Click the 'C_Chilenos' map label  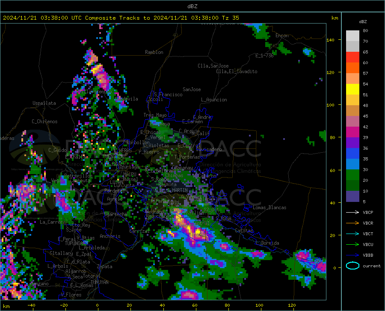pos(44,121)
